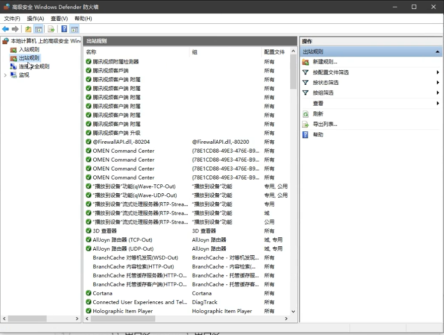Sort by the 配置文件 column header

(x=275, y=52)
